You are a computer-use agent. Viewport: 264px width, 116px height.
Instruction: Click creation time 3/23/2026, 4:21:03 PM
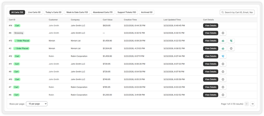(x=134, y=49)
